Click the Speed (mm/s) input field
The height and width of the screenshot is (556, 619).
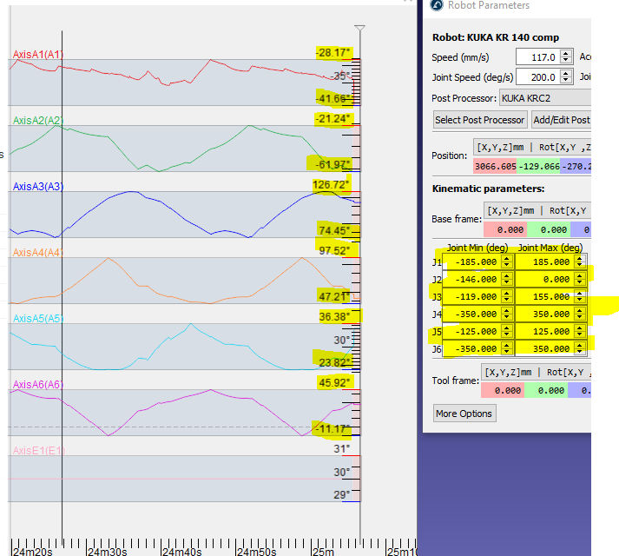[537, 57]
